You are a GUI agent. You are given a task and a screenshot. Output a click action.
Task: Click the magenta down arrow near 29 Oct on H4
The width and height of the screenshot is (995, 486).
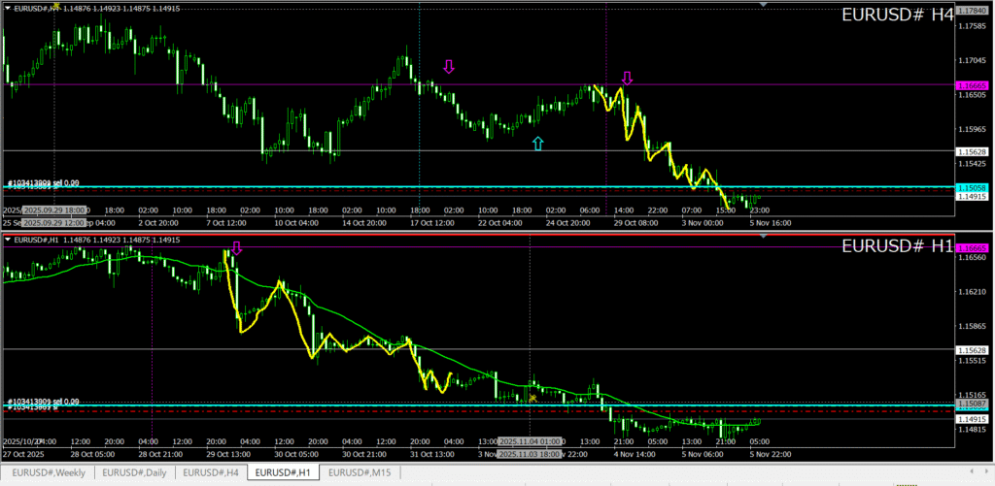pyautogui.click(x=627, y=78)
